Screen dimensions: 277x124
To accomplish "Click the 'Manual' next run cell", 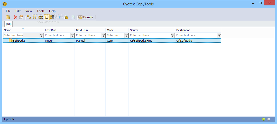I will [90, 41].
